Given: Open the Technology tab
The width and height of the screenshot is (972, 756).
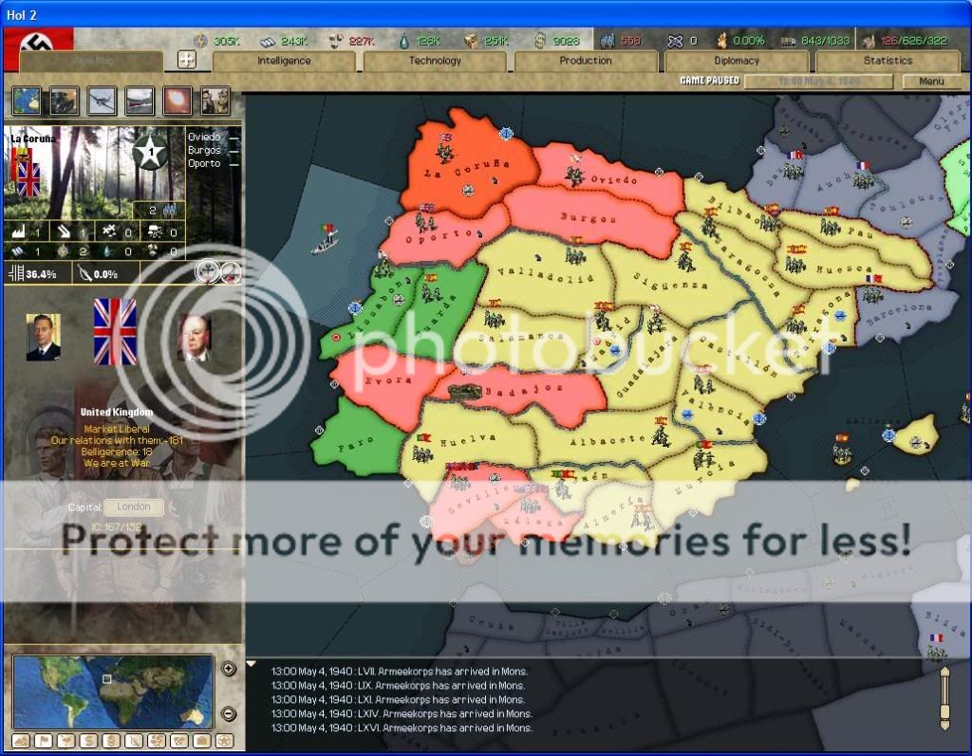Looking at the screenshot, I should point(435,61).
